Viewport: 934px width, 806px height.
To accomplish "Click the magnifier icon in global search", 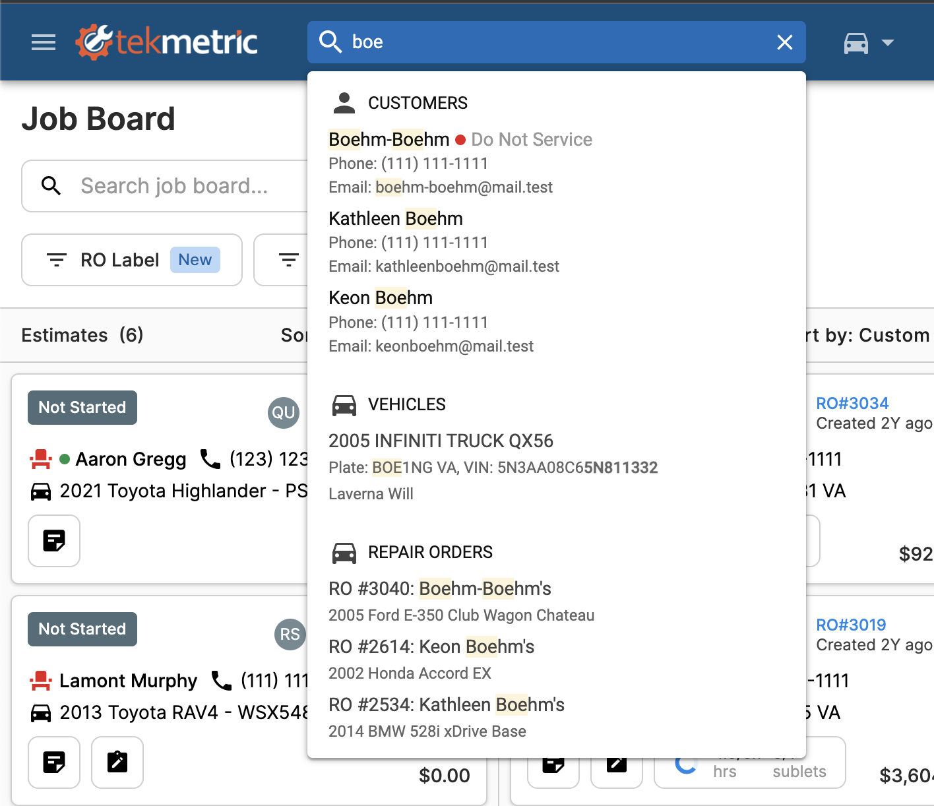I will pyautogui.click(x=330, y=42).
